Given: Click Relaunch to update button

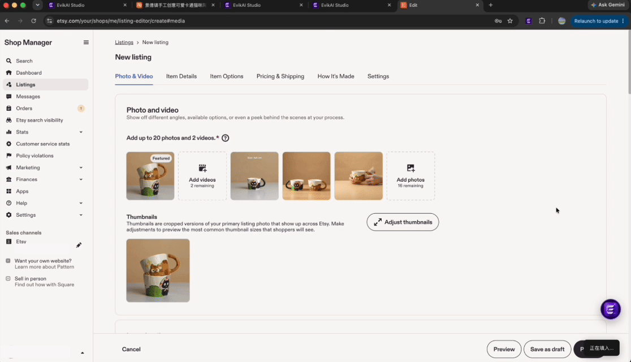Looking at the screenshot, I should click(595, 21).
